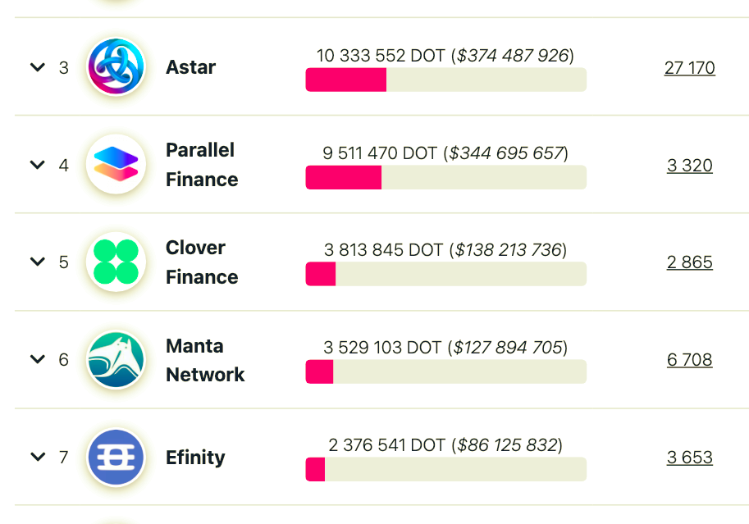Click the Manta Network logo

[x=116, y=360]
